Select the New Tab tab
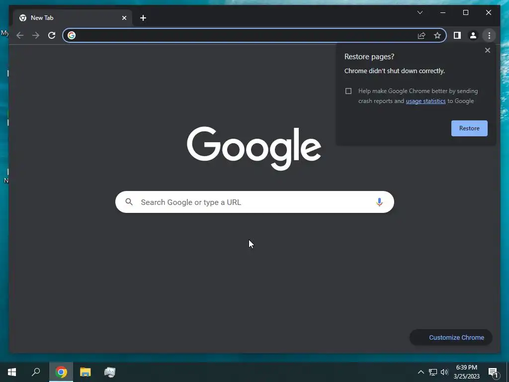Screen dimensions: 509x382 point(73,18)
